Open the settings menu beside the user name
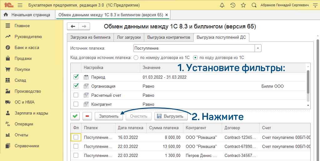The width and height of the screenshot is (320, 161). [x=315, y=5]
